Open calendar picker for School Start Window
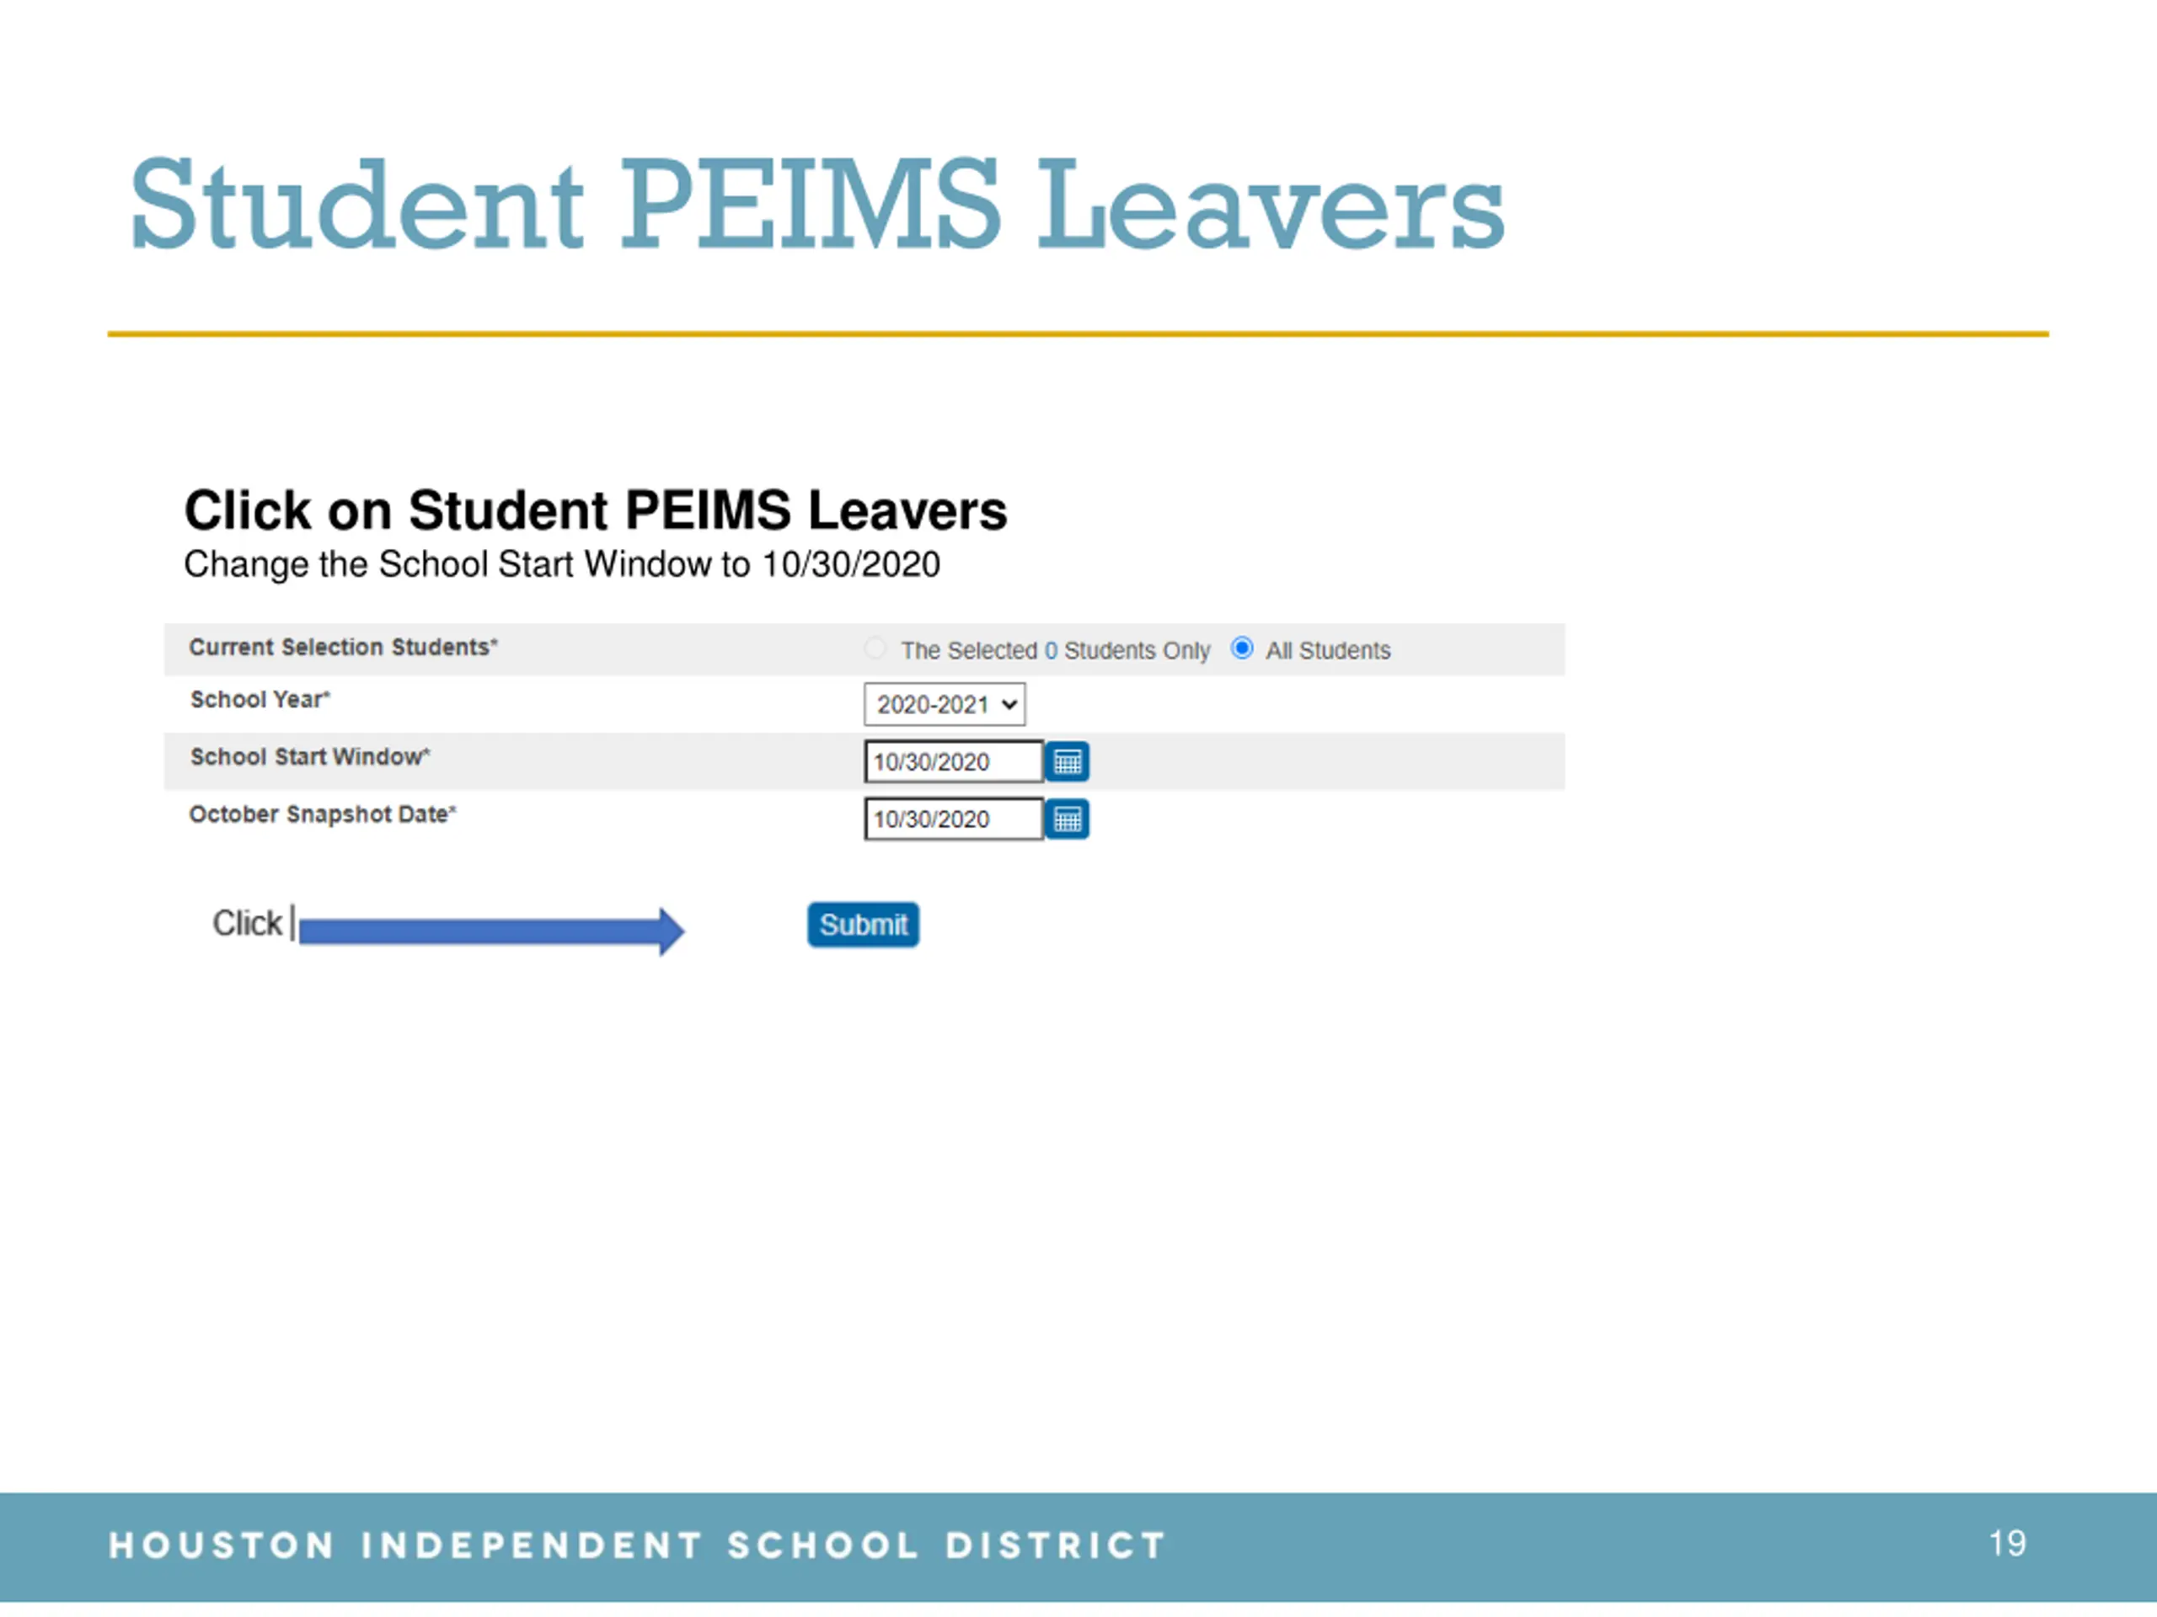The image size is (2157, 1617). (x=1067, y=761)
